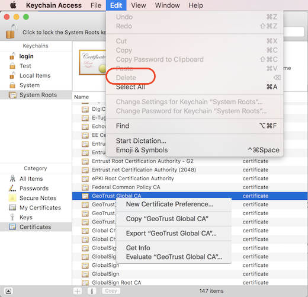The height and width of the screenshot is (297, 308).
Task: Open the Keychain Access app menu
Action: [54, 5]
